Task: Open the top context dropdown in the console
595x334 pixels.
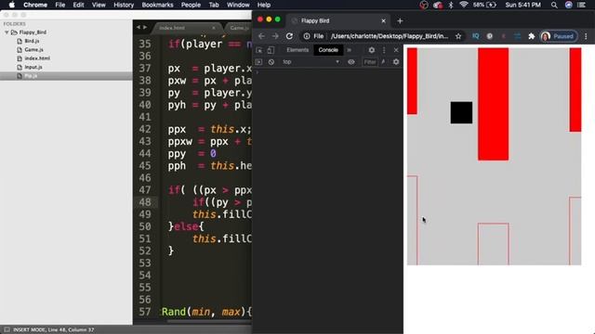Action: coord(311,62)
